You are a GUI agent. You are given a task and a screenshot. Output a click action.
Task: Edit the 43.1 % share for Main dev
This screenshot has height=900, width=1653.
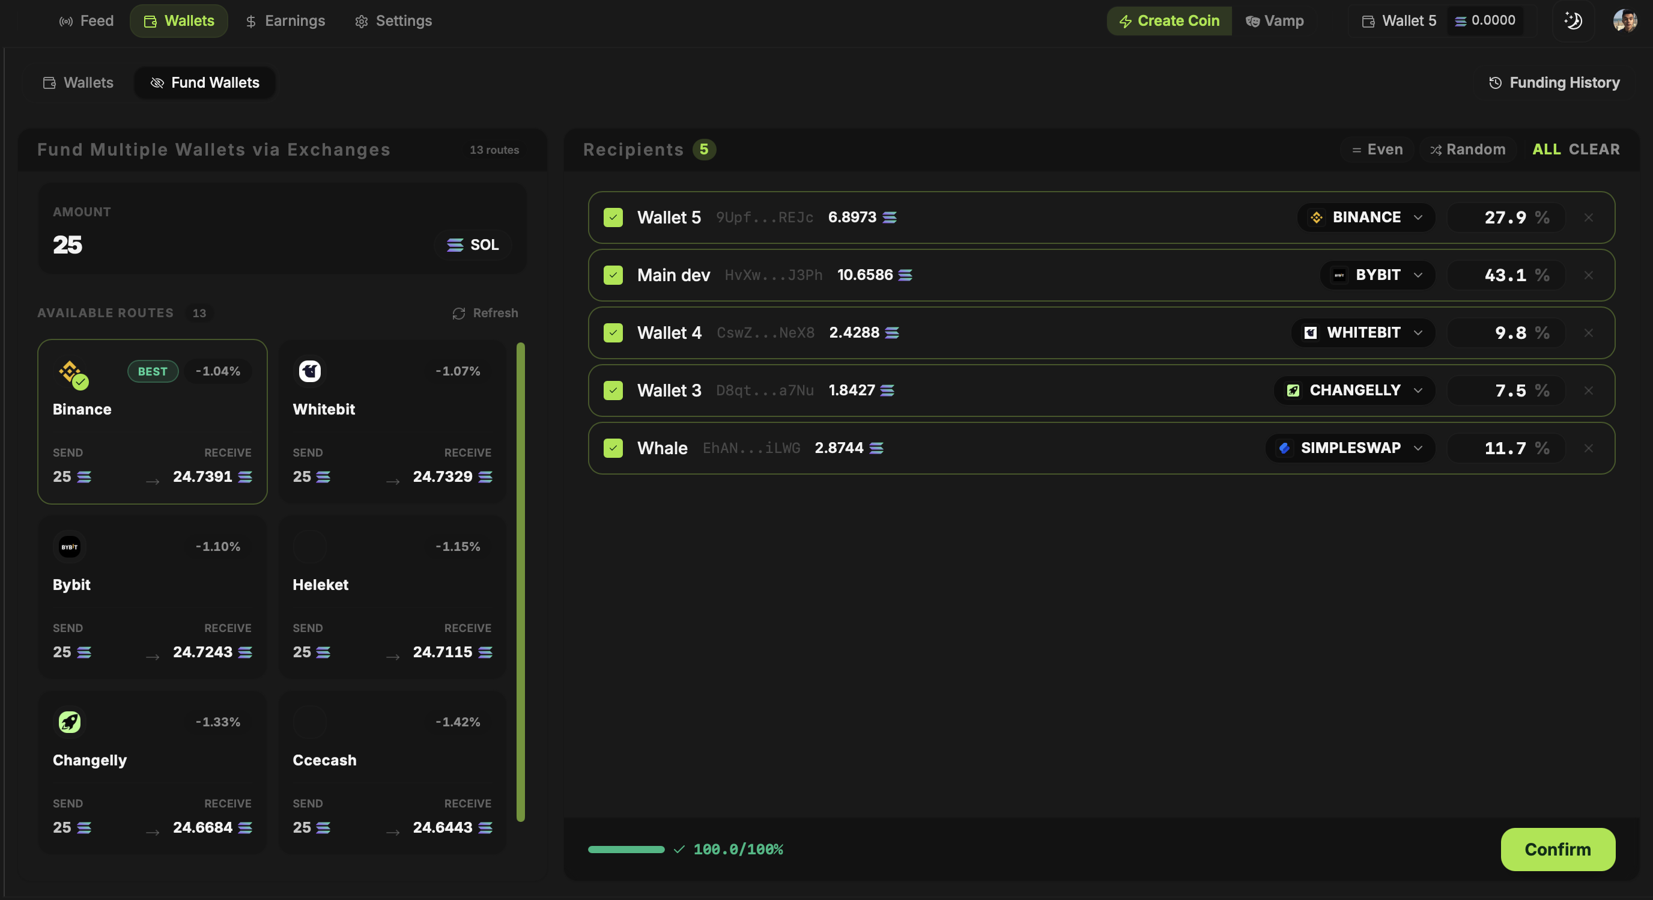1505,275
